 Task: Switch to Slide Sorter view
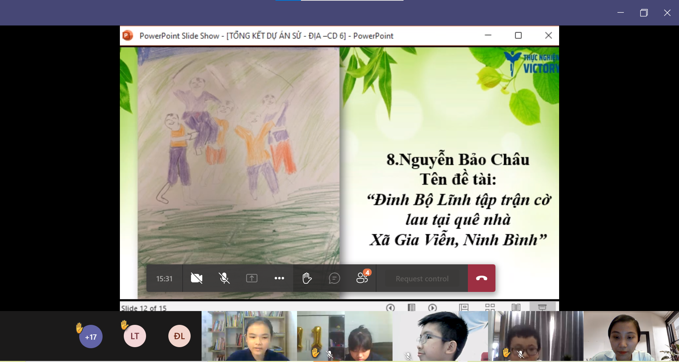click(490, 308)
